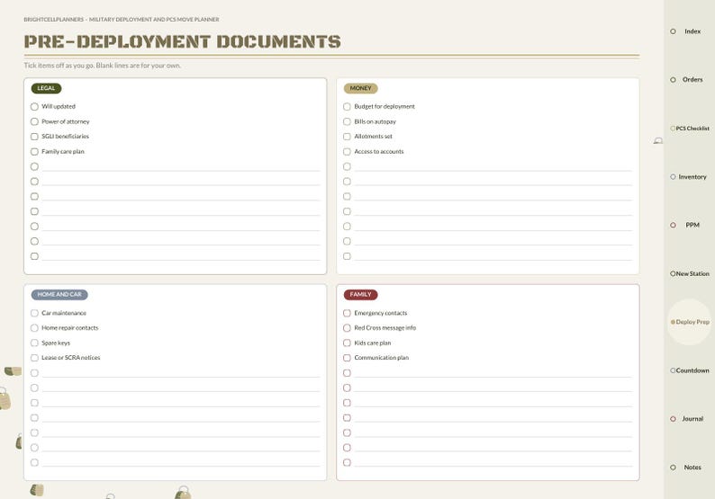Check off Power of attorney

[x=34, y=121]
